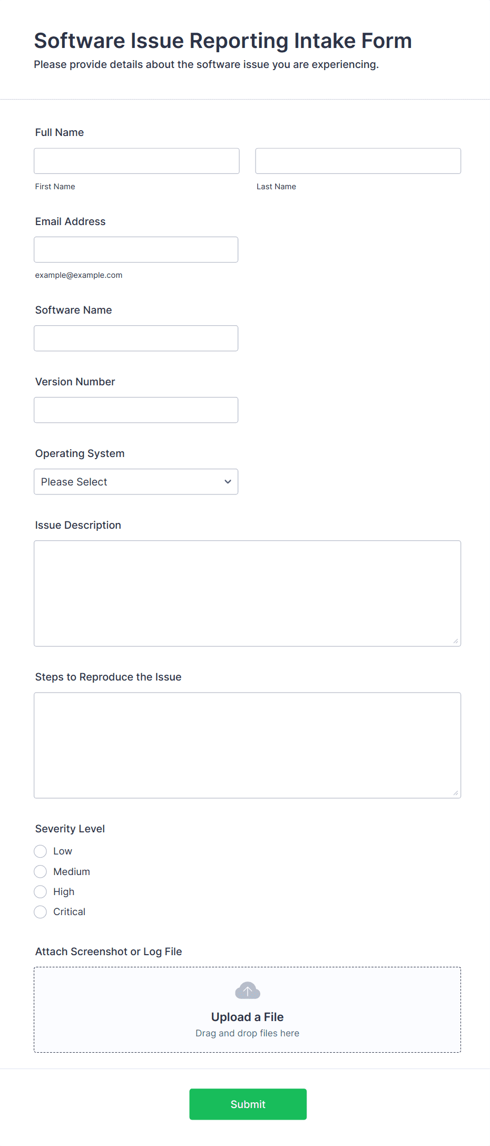Select the High severity level

pos(40,891)
